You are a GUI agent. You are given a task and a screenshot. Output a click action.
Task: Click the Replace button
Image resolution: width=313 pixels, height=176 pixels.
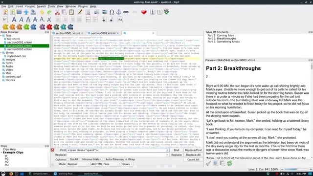pyautogui.click(x=177, y=155)
